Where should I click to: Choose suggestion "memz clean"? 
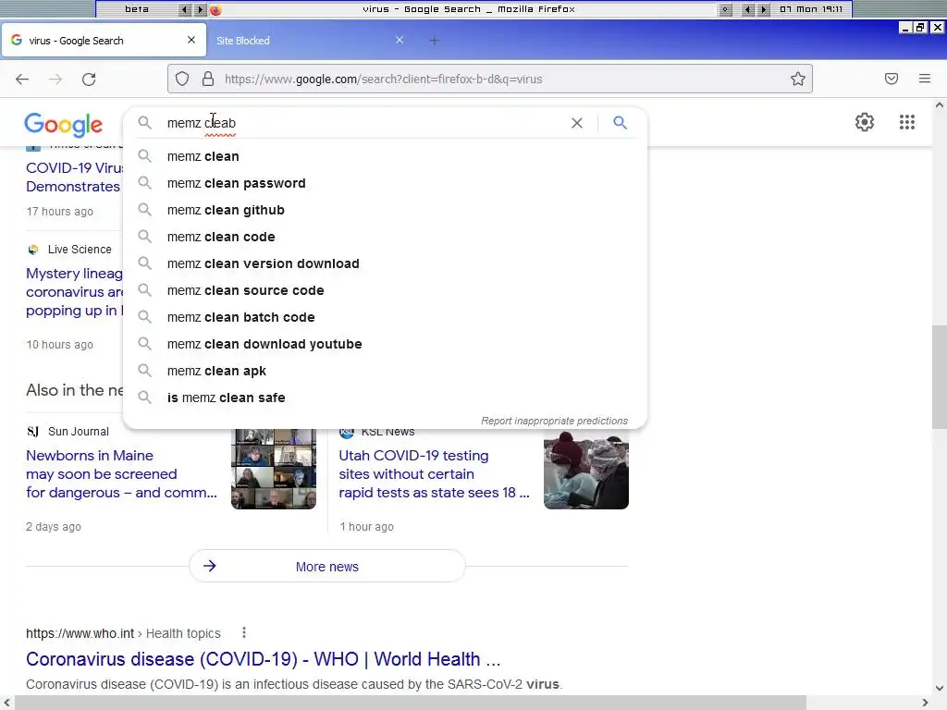(x=385, y=156)
